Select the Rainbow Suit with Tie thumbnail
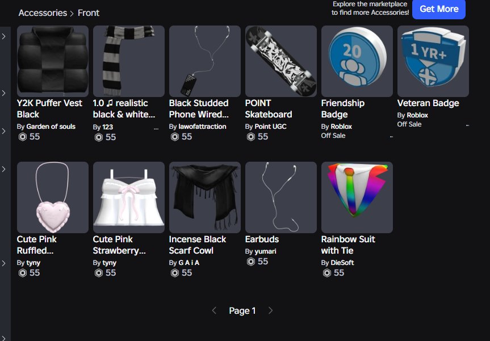 click(x=357, y=197)
